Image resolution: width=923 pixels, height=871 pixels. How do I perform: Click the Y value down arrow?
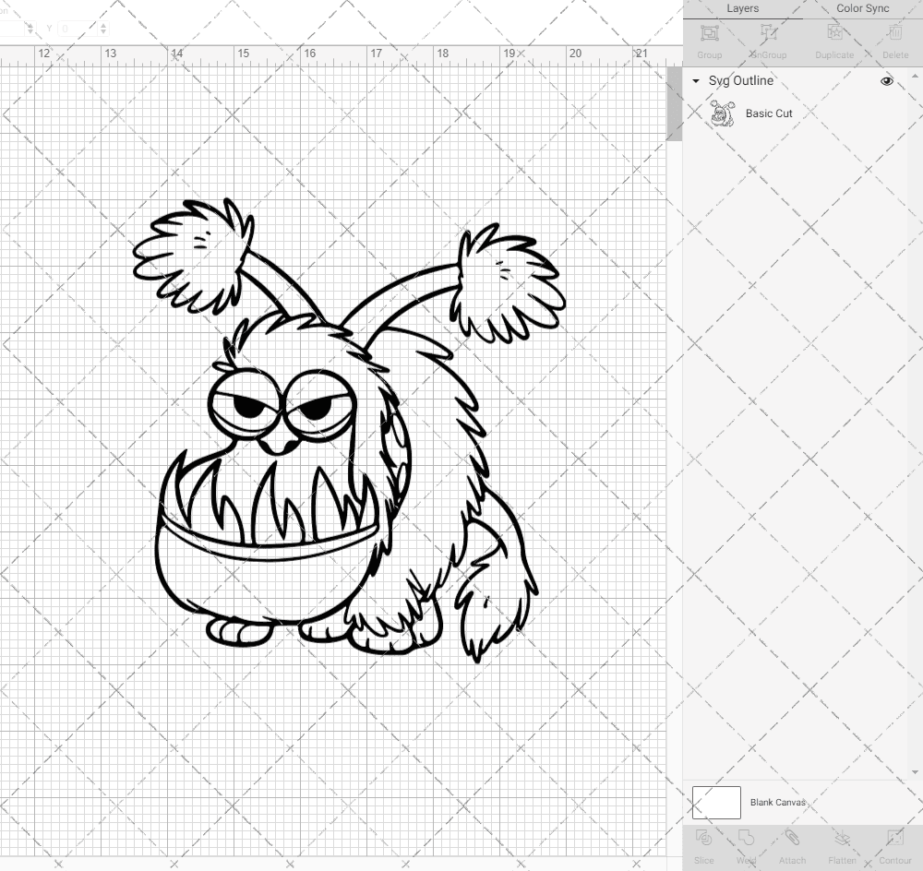(104, 31)
